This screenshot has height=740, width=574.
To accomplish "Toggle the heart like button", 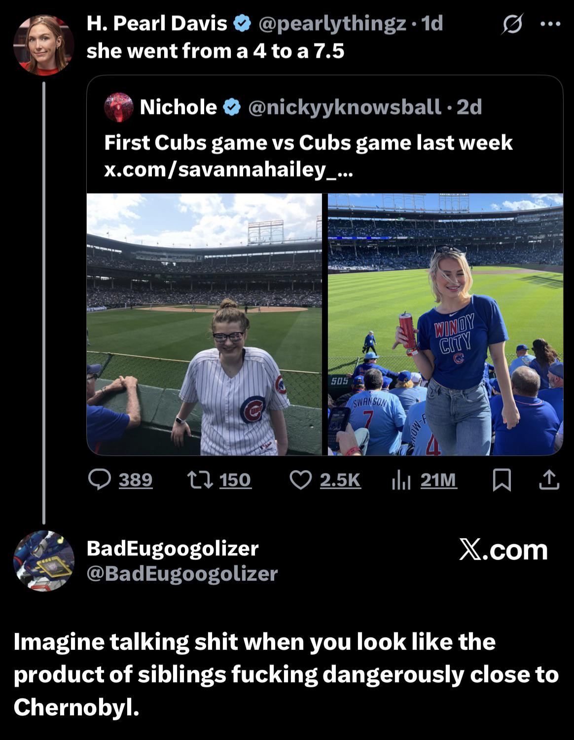I will tap(300, 480).
